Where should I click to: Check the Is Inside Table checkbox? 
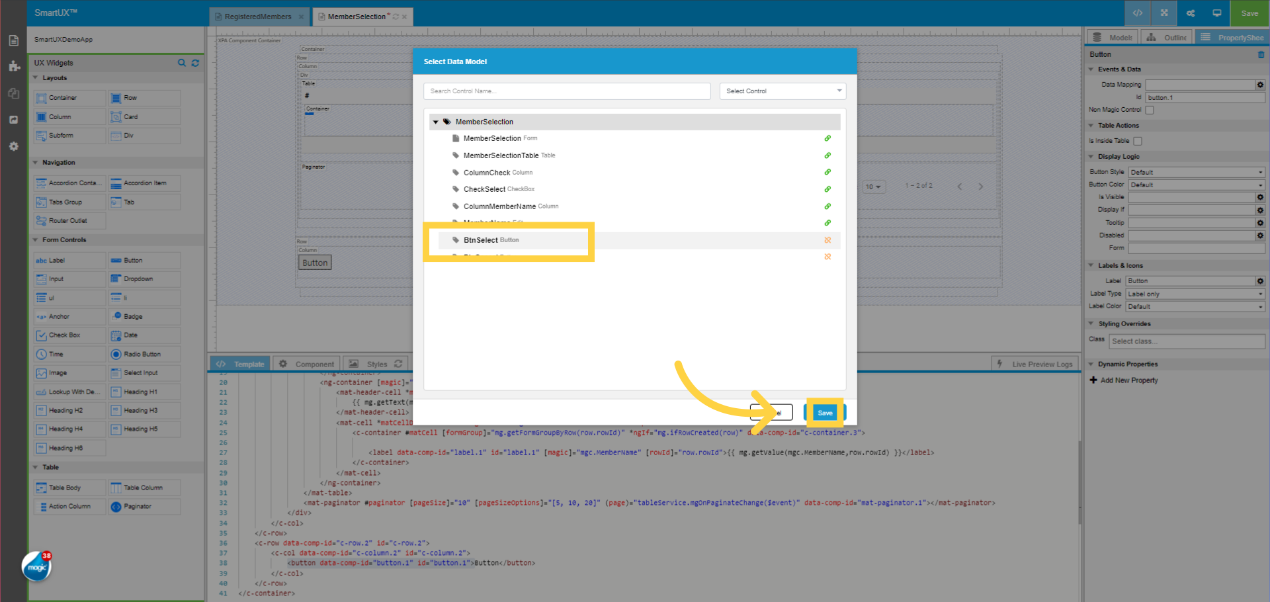[x=1138, y=141]
